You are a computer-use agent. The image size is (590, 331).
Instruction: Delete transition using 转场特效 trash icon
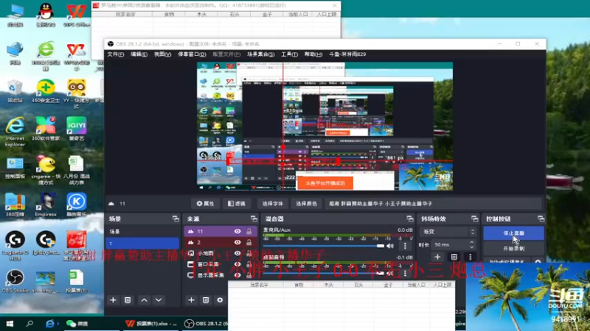click(454, 257)
